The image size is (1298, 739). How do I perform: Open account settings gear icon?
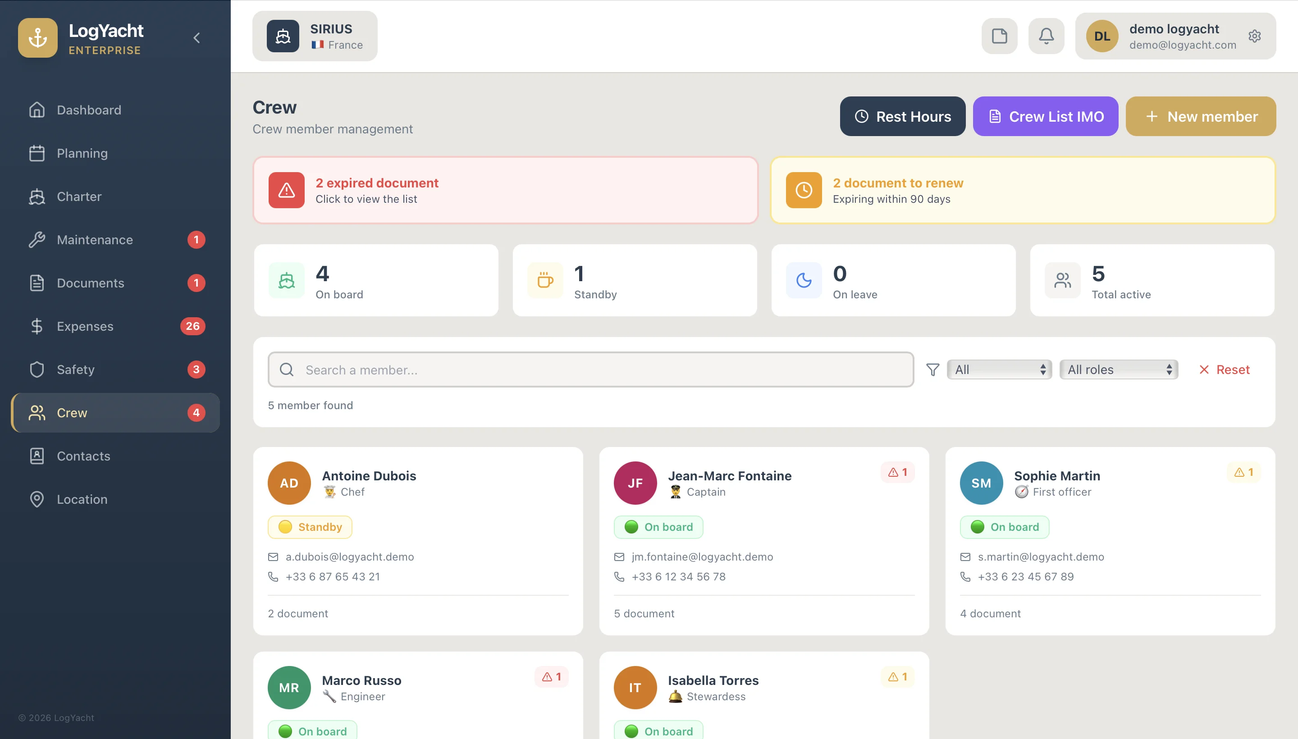(1254, 36)
